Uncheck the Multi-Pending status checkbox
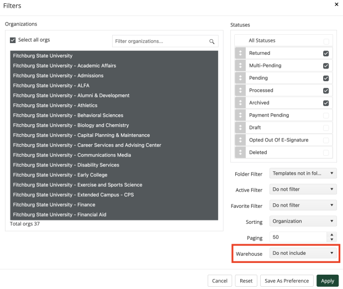Viewport: 343px width, 289px height. point(326,66)
